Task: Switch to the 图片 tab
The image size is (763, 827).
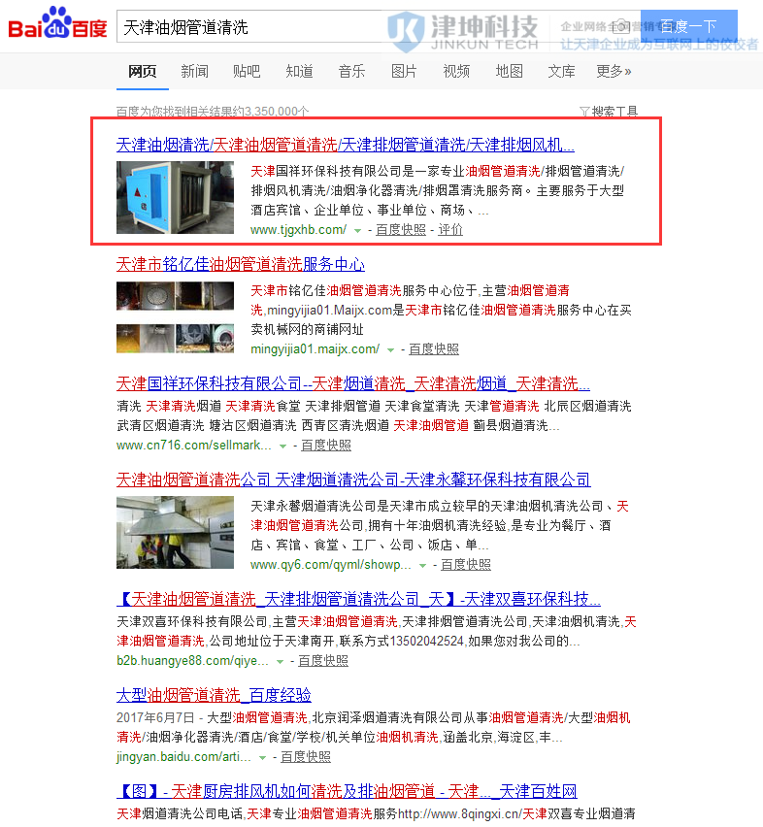Action: 404,71
